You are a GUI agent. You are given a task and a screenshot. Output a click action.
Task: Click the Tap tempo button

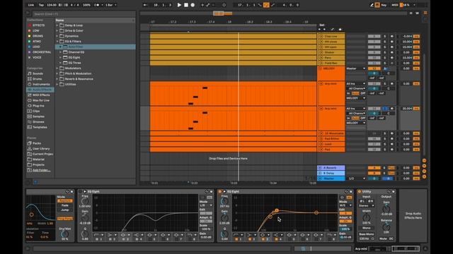41,5
